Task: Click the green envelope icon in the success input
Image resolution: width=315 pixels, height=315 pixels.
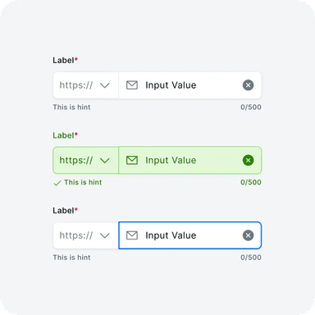Action: point(132,160)
